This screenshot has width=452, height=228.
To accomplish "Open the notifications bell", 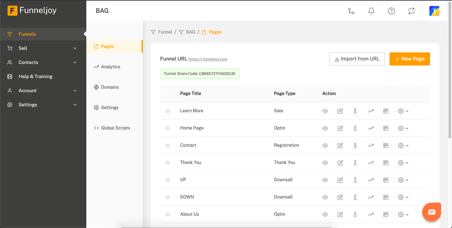I will click(x=371, y=11).
